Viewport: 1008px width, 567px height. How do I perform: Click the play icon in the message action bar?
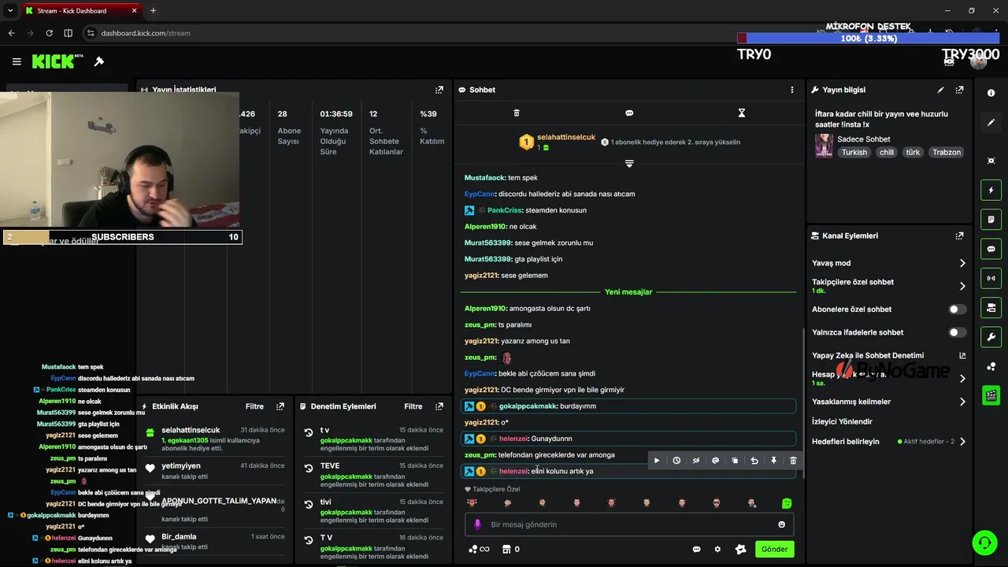[657, 461]
